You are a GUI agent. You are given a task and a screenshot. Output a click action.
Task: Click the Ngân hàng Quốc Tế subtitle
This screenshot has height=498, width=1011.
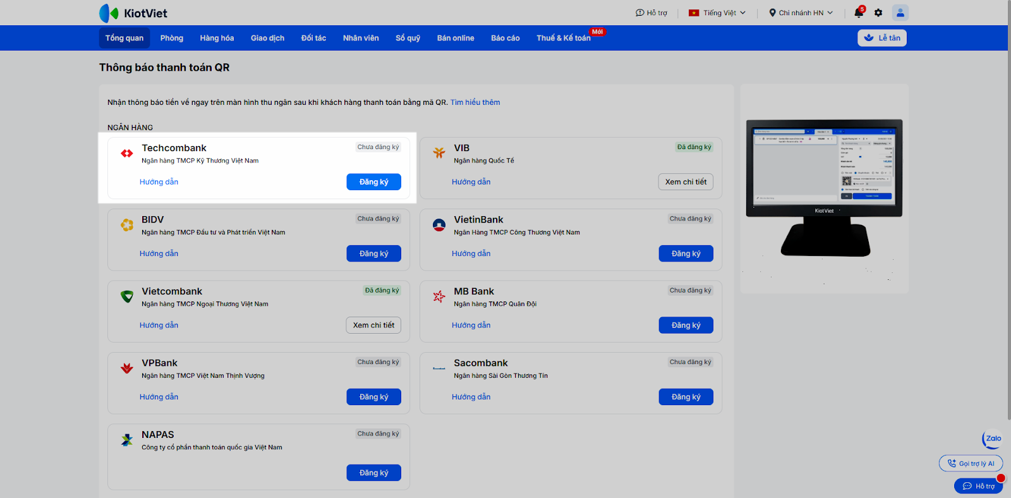tap(484, 161)
